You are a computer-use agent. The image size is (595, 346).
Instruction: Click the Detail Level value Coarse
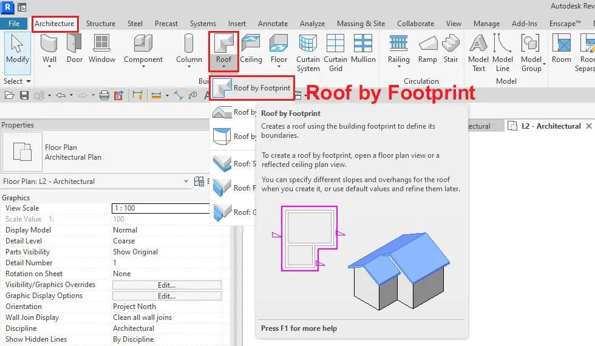click(x=124, y=241)
